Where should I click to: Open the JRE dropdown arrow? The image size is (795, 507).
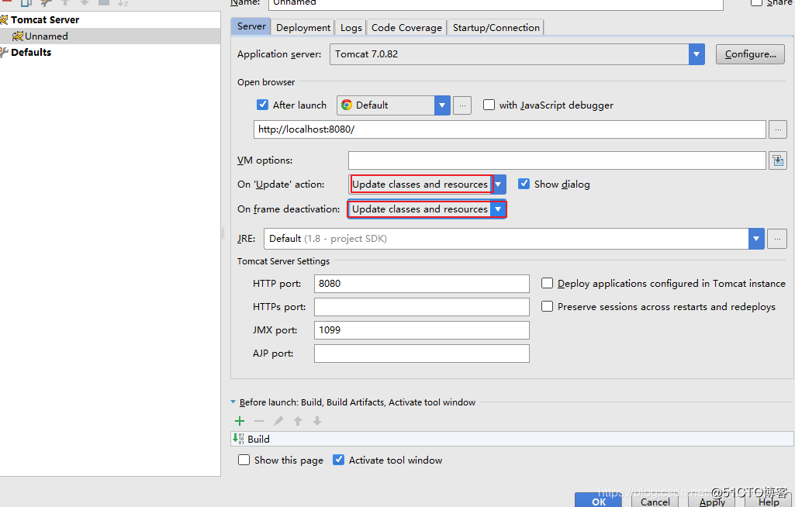click(756, 239)
